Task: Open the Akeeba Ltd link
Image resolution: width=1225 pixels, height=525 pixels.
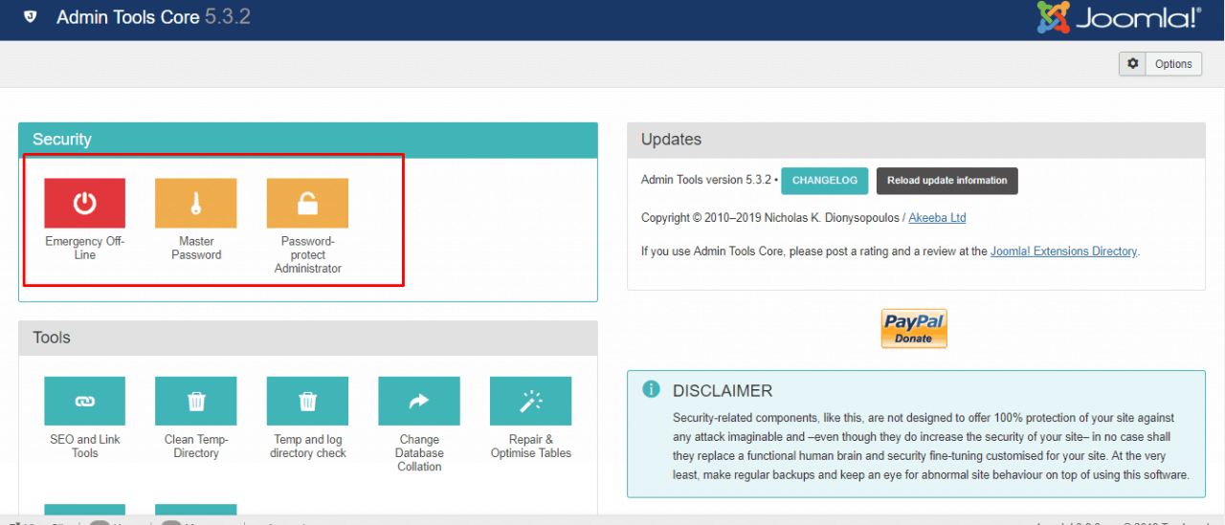Action: 937,218
